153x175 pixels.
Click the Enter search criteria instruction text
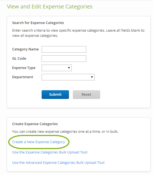click(78, 33)
